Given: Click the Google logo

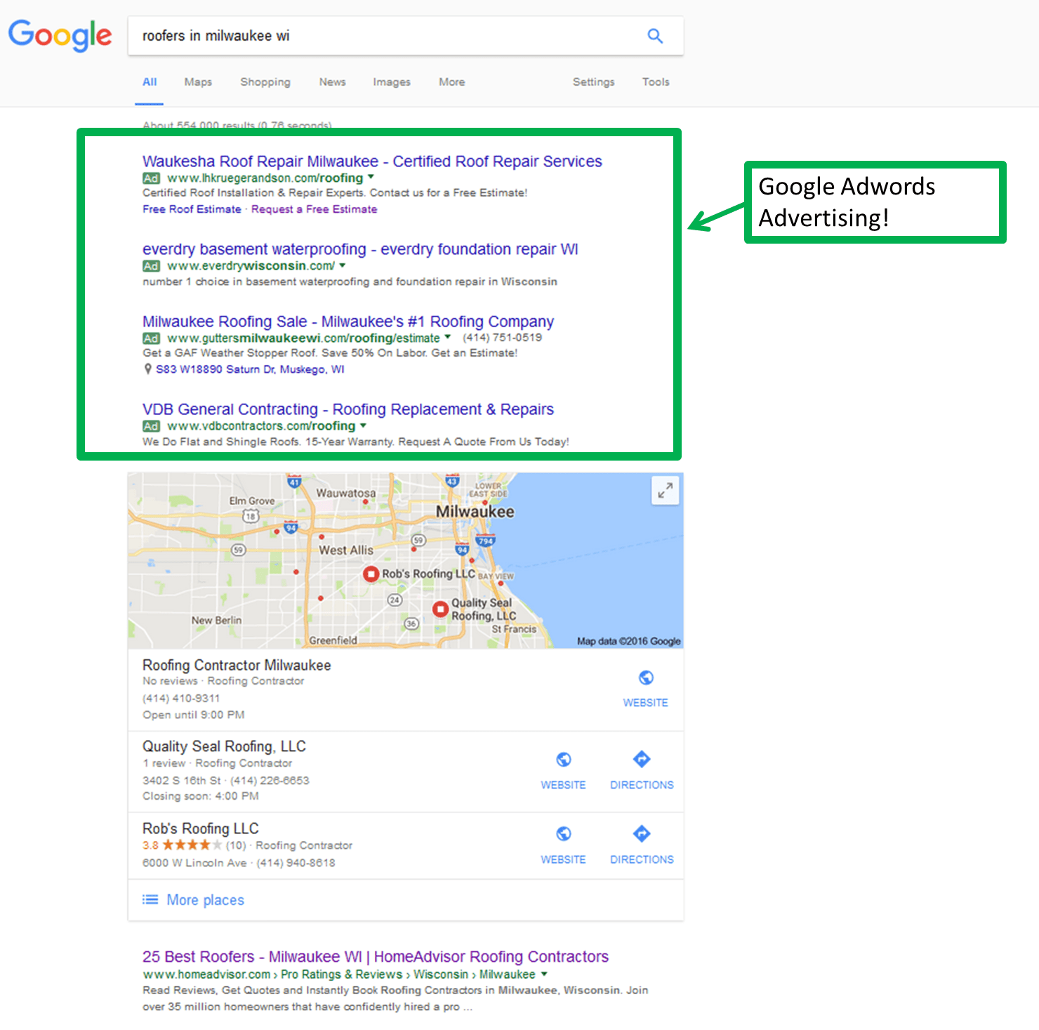Looking at the screenshot, I should [x=60, y=35].
